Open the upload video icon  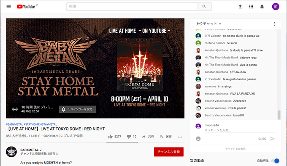click(x=240, y=7)
